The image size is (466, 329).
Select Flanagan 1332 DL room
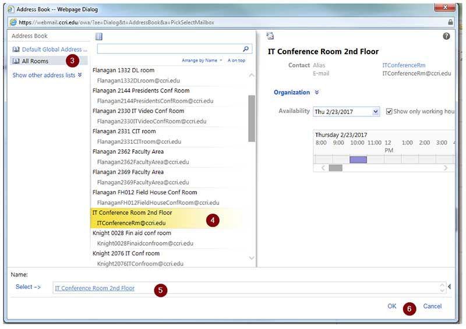170,76
